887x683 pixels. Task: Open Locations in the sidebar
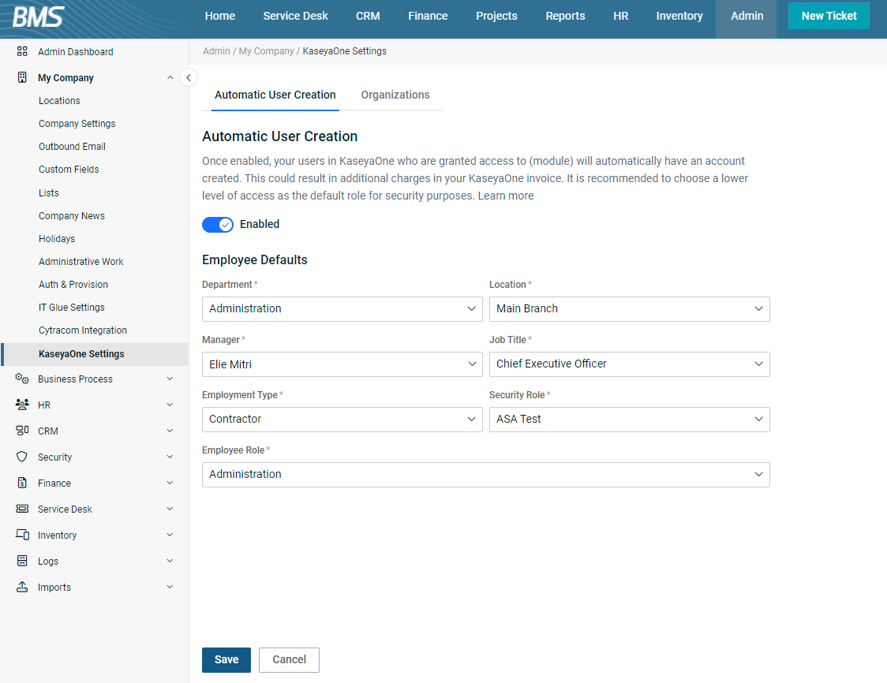click(x=59, y=101)
